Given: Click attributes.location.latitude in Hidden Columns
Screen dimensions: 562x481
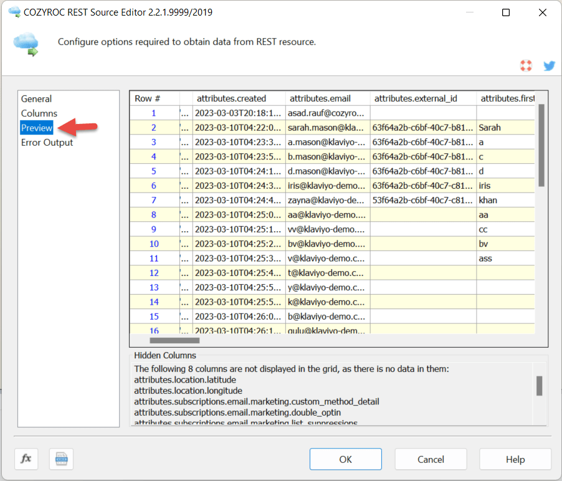Looking at the screenshot, I should click(x=185, y=380).
